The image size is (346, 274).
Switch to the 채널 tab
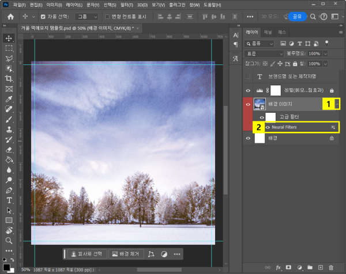pyautogui.click(x=268, y=32)
